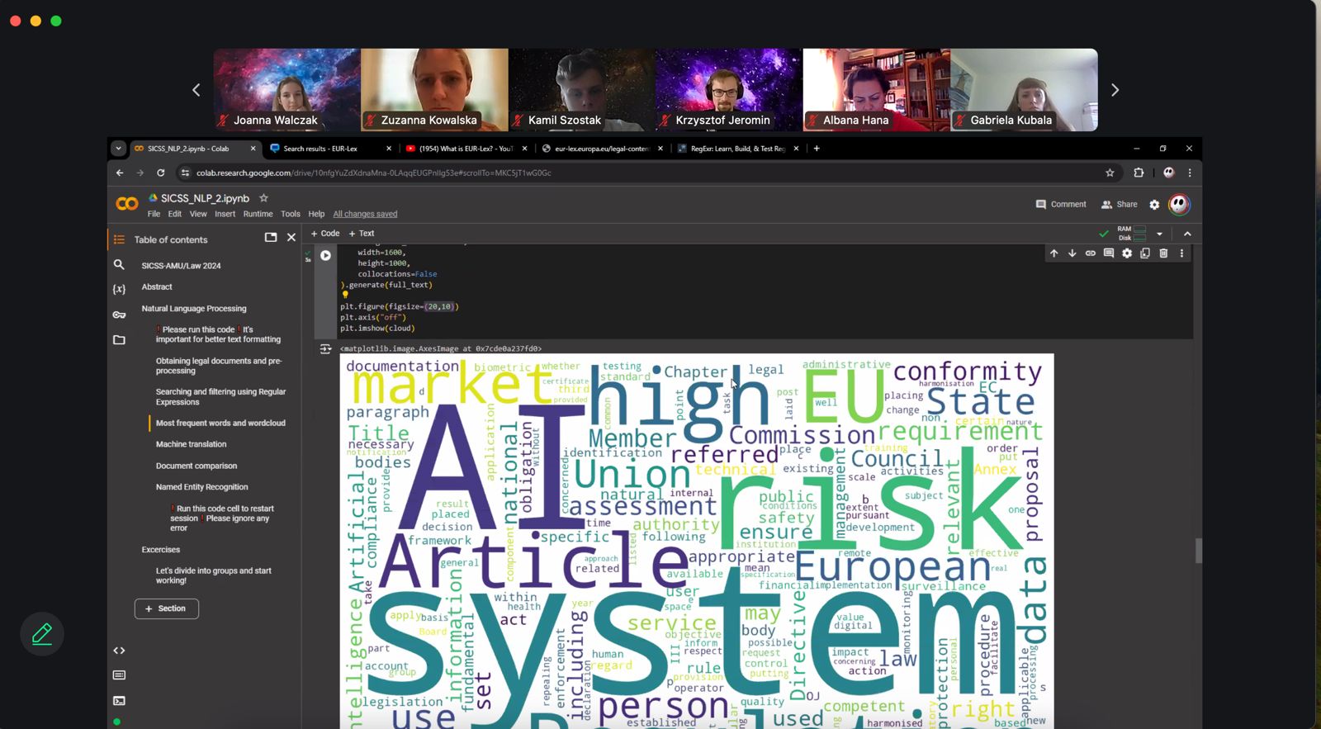Bookmark this page star icon
The height and width of the screenshot is (729, 1321).
pyautogui.click(x=1110, y=173)
